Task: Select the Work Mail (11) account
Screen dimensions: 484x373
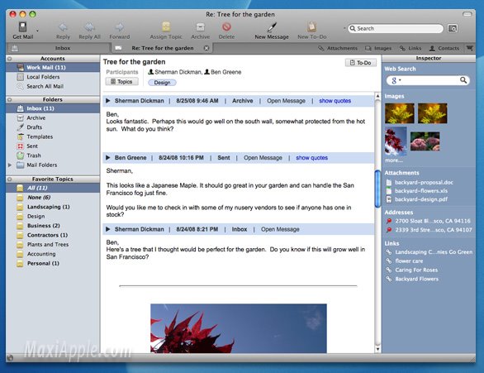Action: [x=53, y=67]
